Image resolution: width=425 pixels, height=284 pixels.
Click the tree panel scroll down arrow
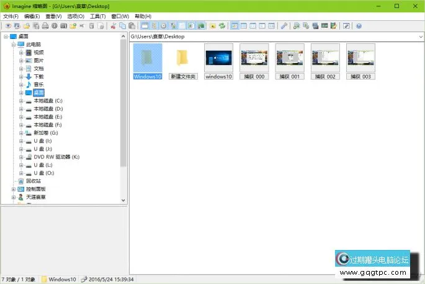point(123,200)
